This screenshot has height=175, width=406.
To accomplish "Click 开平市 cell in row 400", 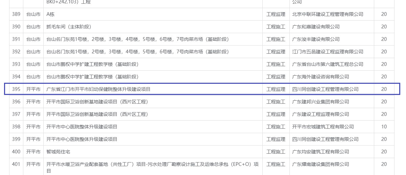I will click(33, 152).
